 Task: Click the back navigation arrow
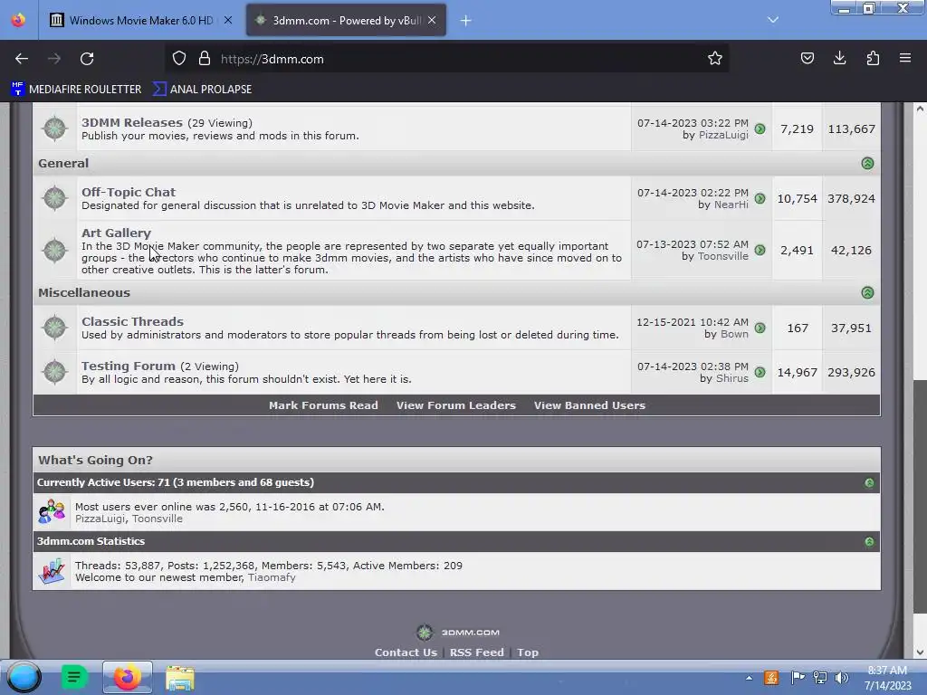[x=22, y=59]
